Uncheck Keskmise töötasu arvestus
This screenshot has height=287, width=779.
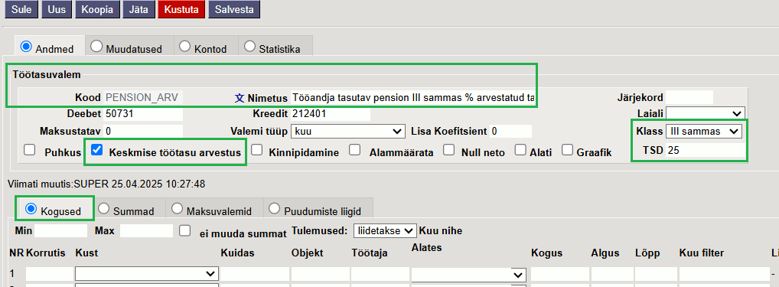pos(97,150)
